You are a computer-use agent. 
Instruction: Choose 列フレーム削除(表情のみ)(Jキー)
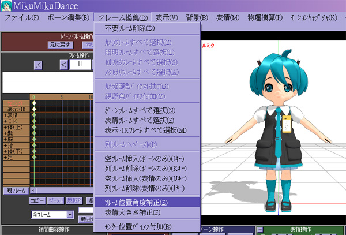[147, 188]
